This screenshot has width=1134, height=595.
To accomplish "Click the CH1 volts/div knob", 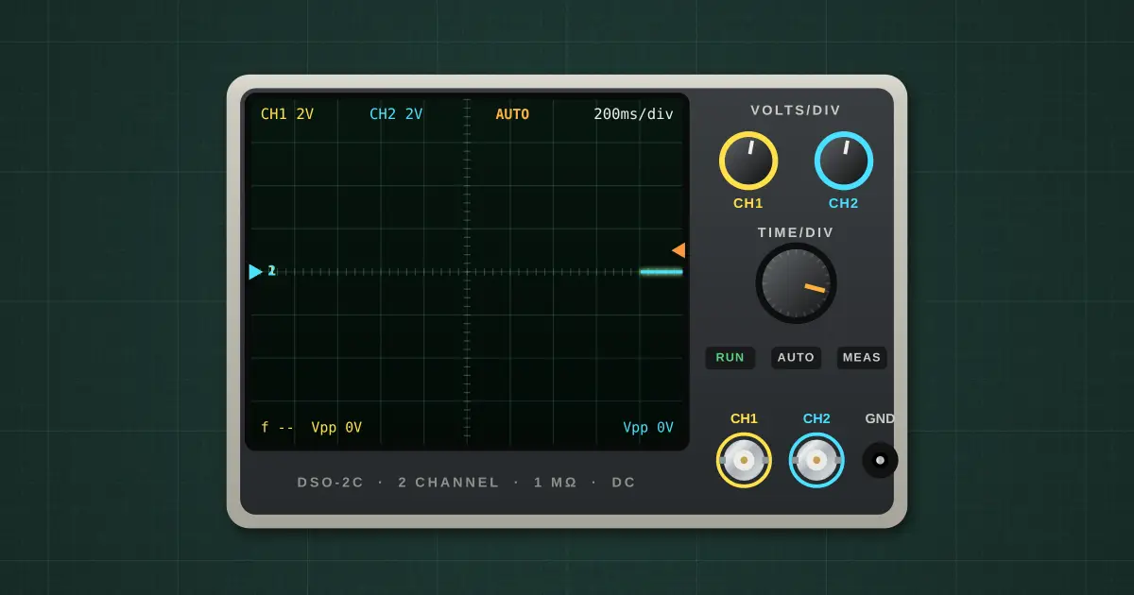I will [x=748, y=161].
